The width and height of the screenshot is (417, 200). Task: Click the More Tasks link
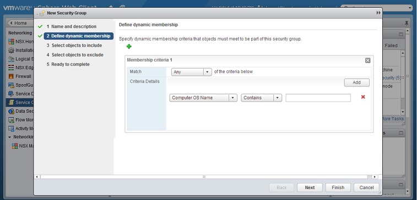(393, 119)
